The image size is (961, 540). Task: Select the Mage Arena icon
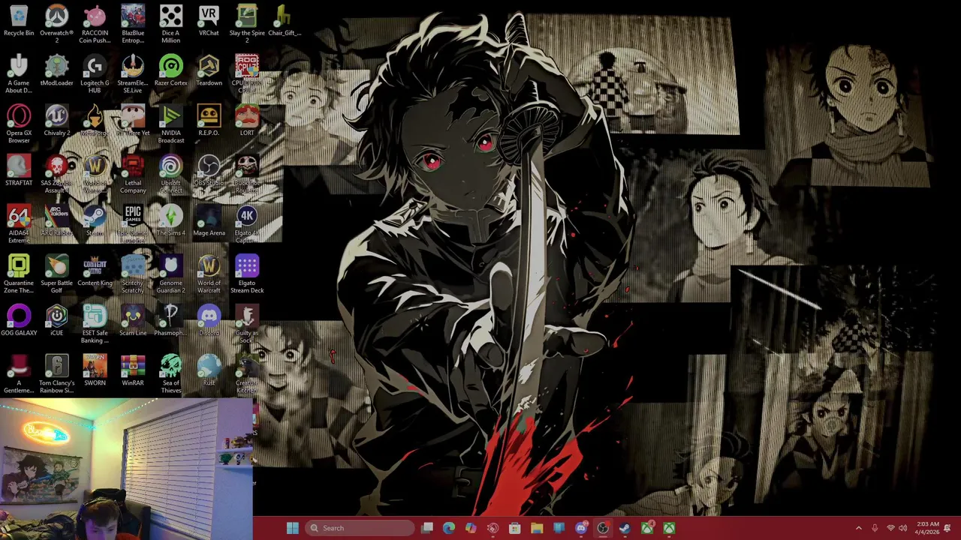[209, 220]
